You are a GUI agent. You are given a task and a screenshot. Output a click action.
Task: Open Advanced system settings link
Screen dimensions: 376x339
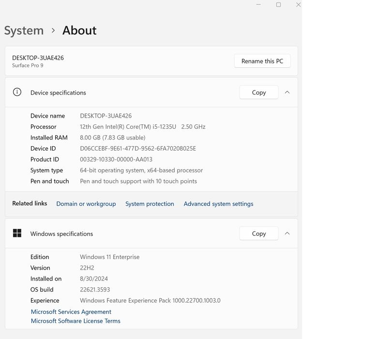pos(218,204)
